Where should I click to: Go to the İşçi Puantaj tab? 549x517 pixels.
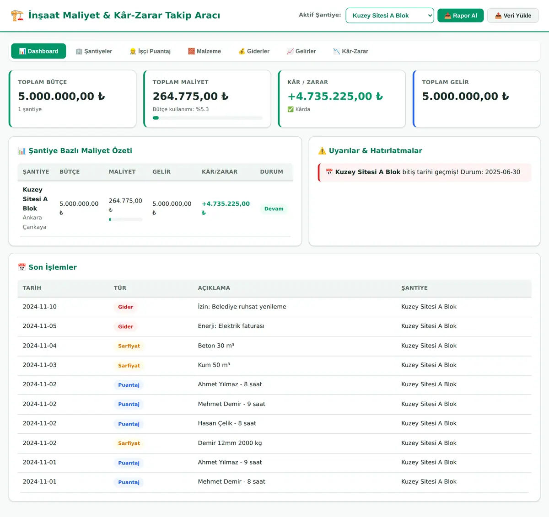150,51
